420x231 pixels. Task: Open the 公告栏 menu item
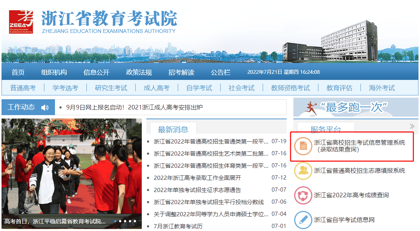221,72
